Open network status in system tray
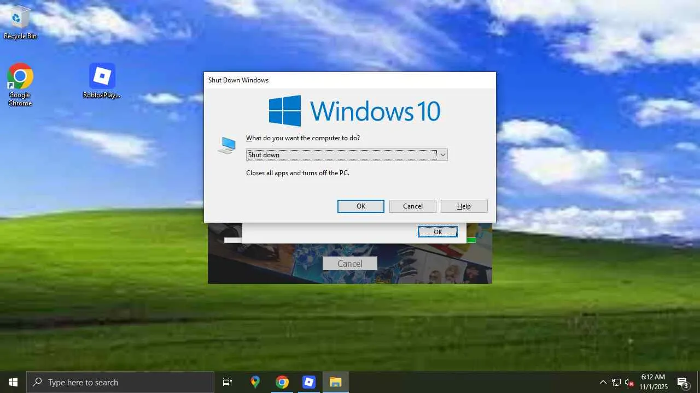Viewport: 700px width, 393px height. (x=616, y=382)
